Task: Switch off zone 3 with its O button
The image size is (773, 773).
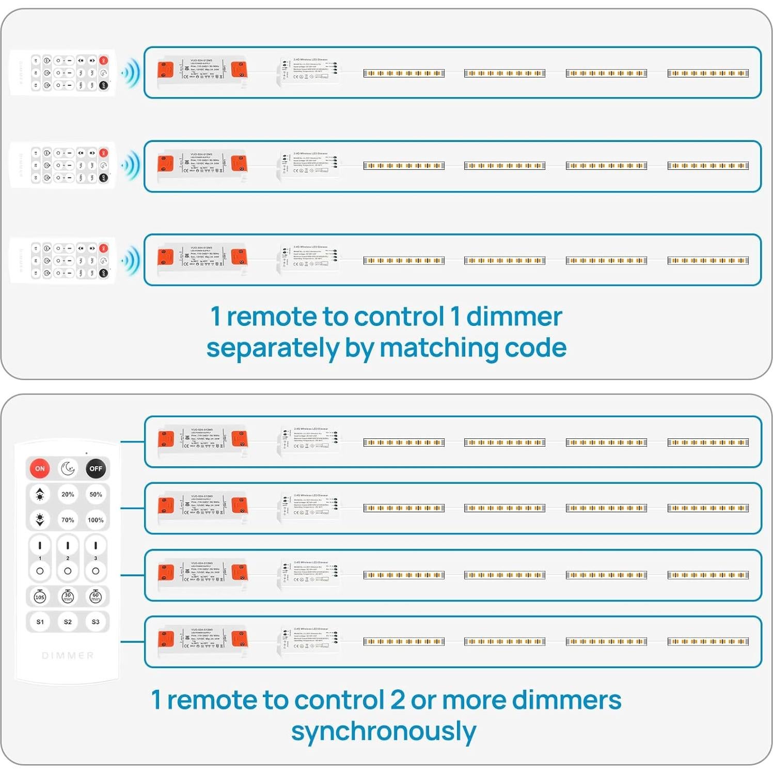Action: 96,571
